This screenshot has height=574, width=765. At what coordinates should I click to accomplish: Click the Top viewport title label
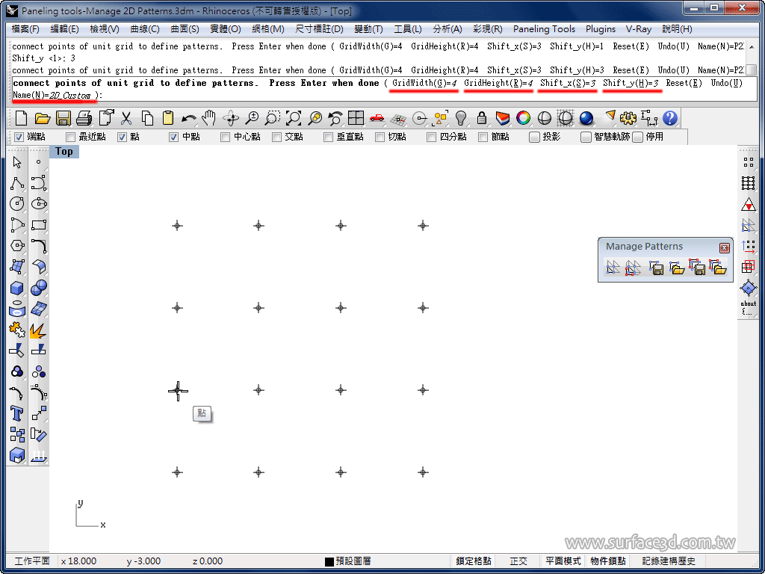coord(64,151)
